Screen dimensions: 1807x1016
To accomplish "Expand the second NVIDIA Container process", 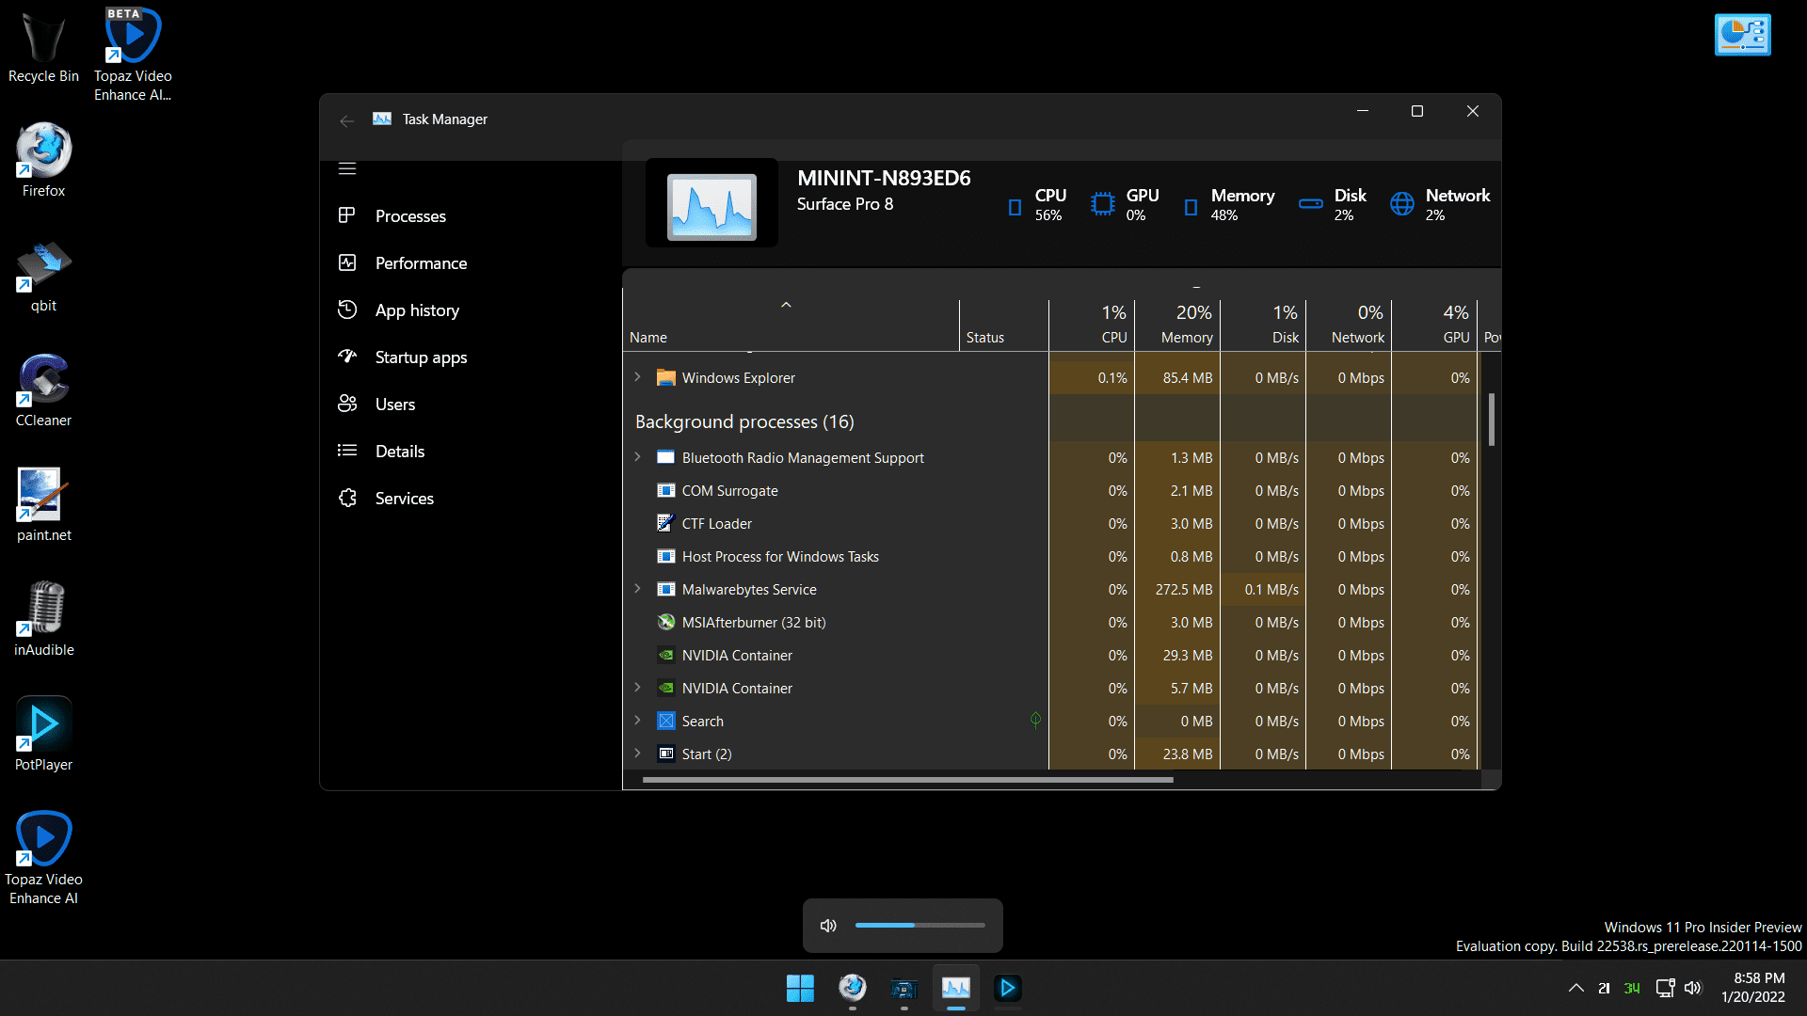I will click(637, 688).
